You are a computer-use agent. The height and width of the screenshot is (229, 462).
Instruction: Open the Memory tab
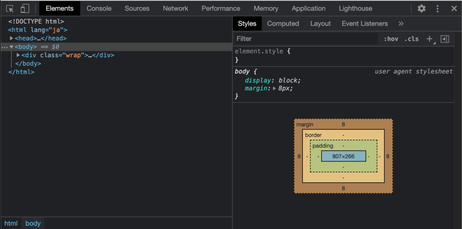266,9
